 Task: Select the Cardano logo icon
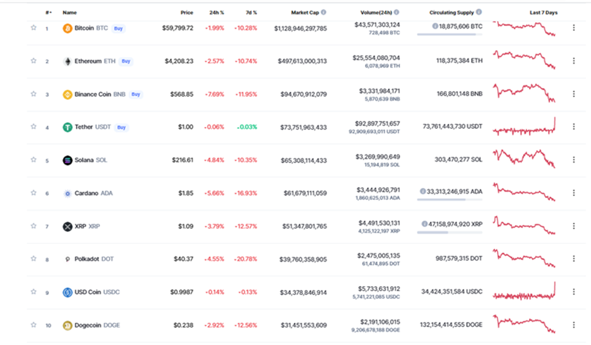[67, 194]
